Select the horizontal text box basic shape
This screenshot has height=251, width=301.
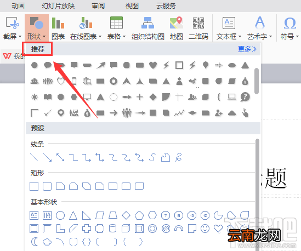(34, 215)
